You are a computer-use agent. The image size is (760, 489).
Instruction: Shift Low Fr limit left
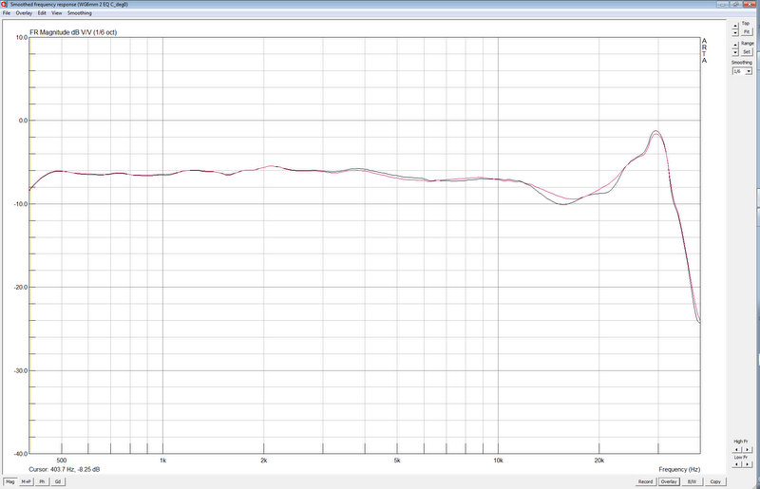(x=736, y=464)
